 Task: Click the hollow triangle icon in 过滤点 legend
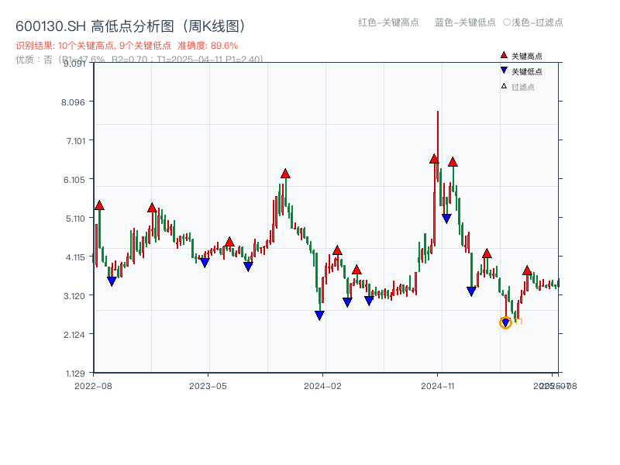click(x=504, y=86)
